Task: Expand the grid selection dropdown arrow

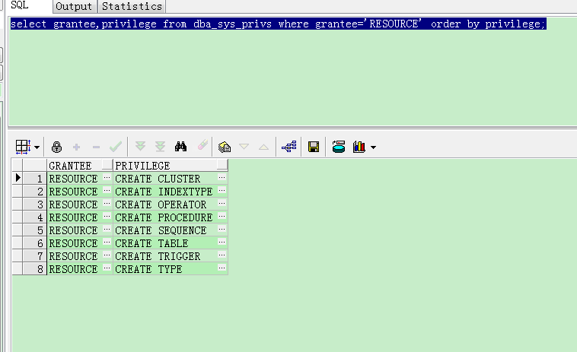Action: pos(37,147)
